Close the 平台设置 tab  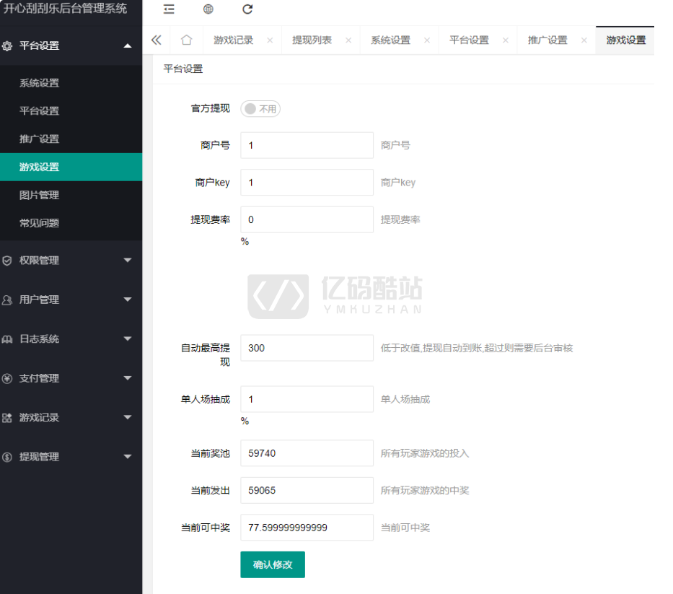pos(506,40)
